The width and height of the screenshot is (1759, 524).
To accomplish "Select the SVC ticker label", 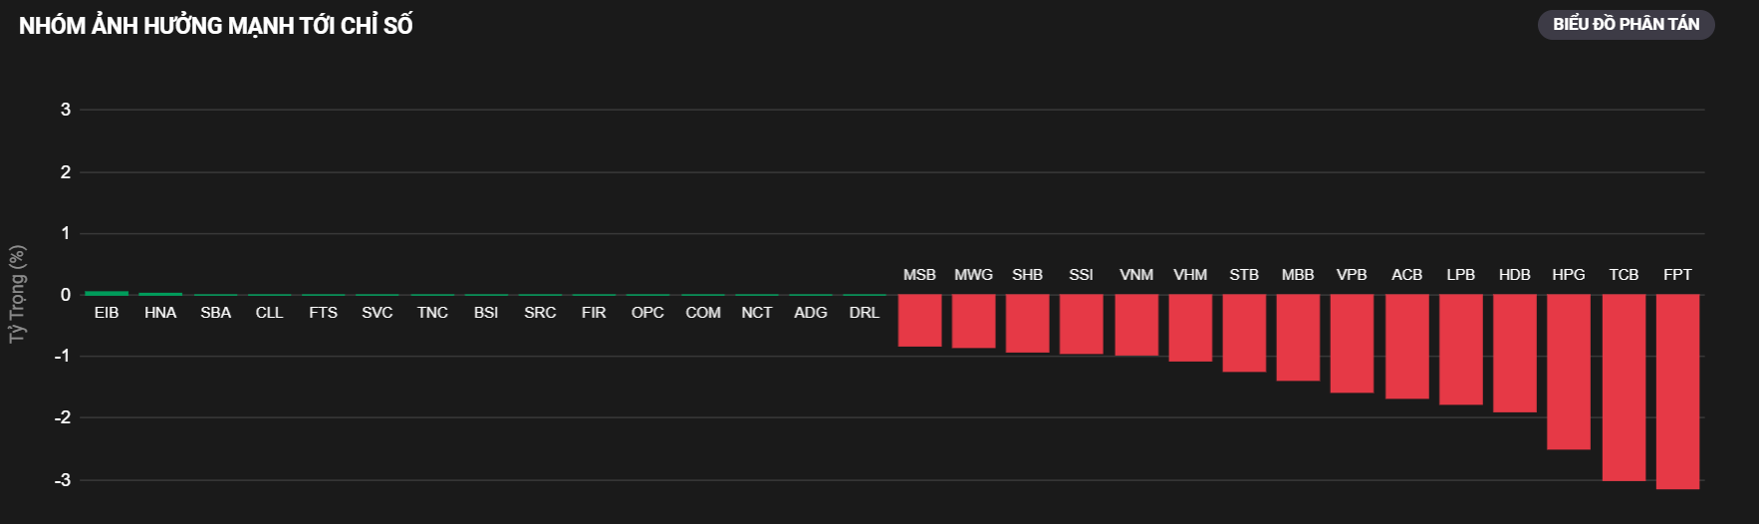I will pyautogui.click(x=377, y=313).
